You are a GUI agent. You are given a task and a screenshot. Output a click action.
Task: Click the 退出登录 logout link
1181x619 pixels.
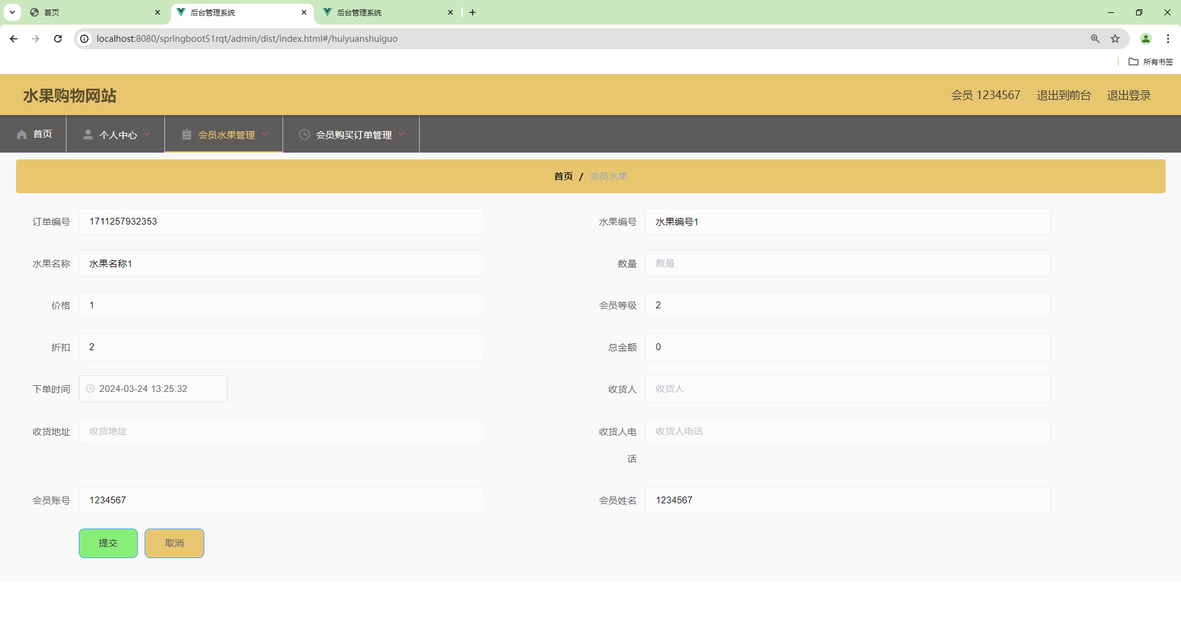click(x=1128, y=95)
